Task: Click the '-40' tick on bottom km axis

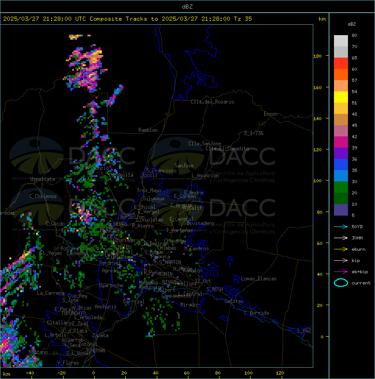Action: coord(30,373)
